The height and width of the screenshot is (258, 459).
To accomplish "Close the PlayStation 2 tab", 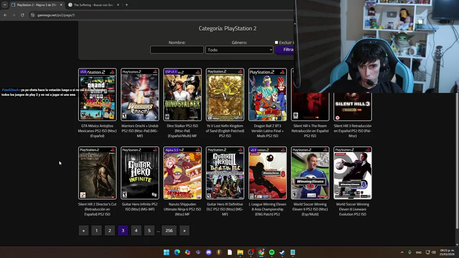I will tap(61, 5).
